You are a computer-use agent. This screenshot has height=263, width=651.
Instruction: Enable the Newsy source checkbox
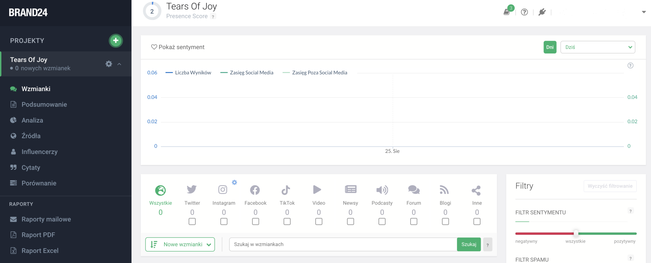tap(351, 221)
